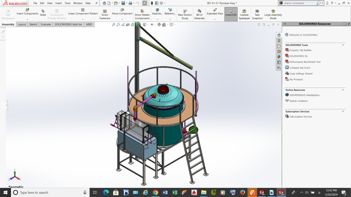
Task: Collapse the SOLIDWORKS Tools section
Action: click(x=343, y=45)
